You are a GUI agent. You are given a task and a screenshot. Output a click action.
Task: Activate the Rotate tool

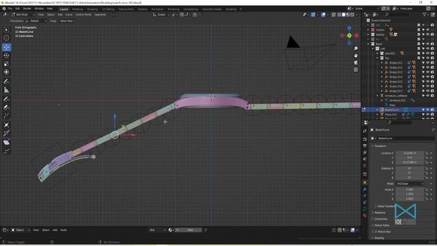click(x=6, y=55)
